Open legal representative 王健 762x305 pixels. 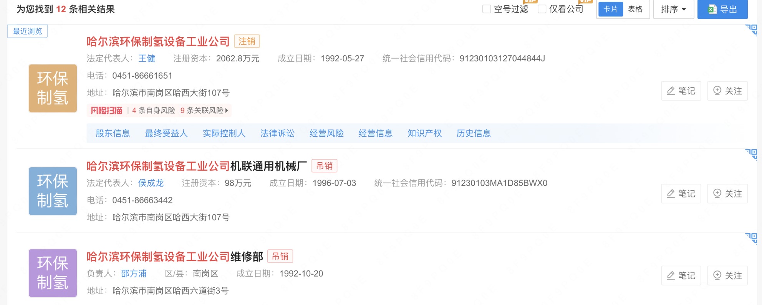(147, 58)
